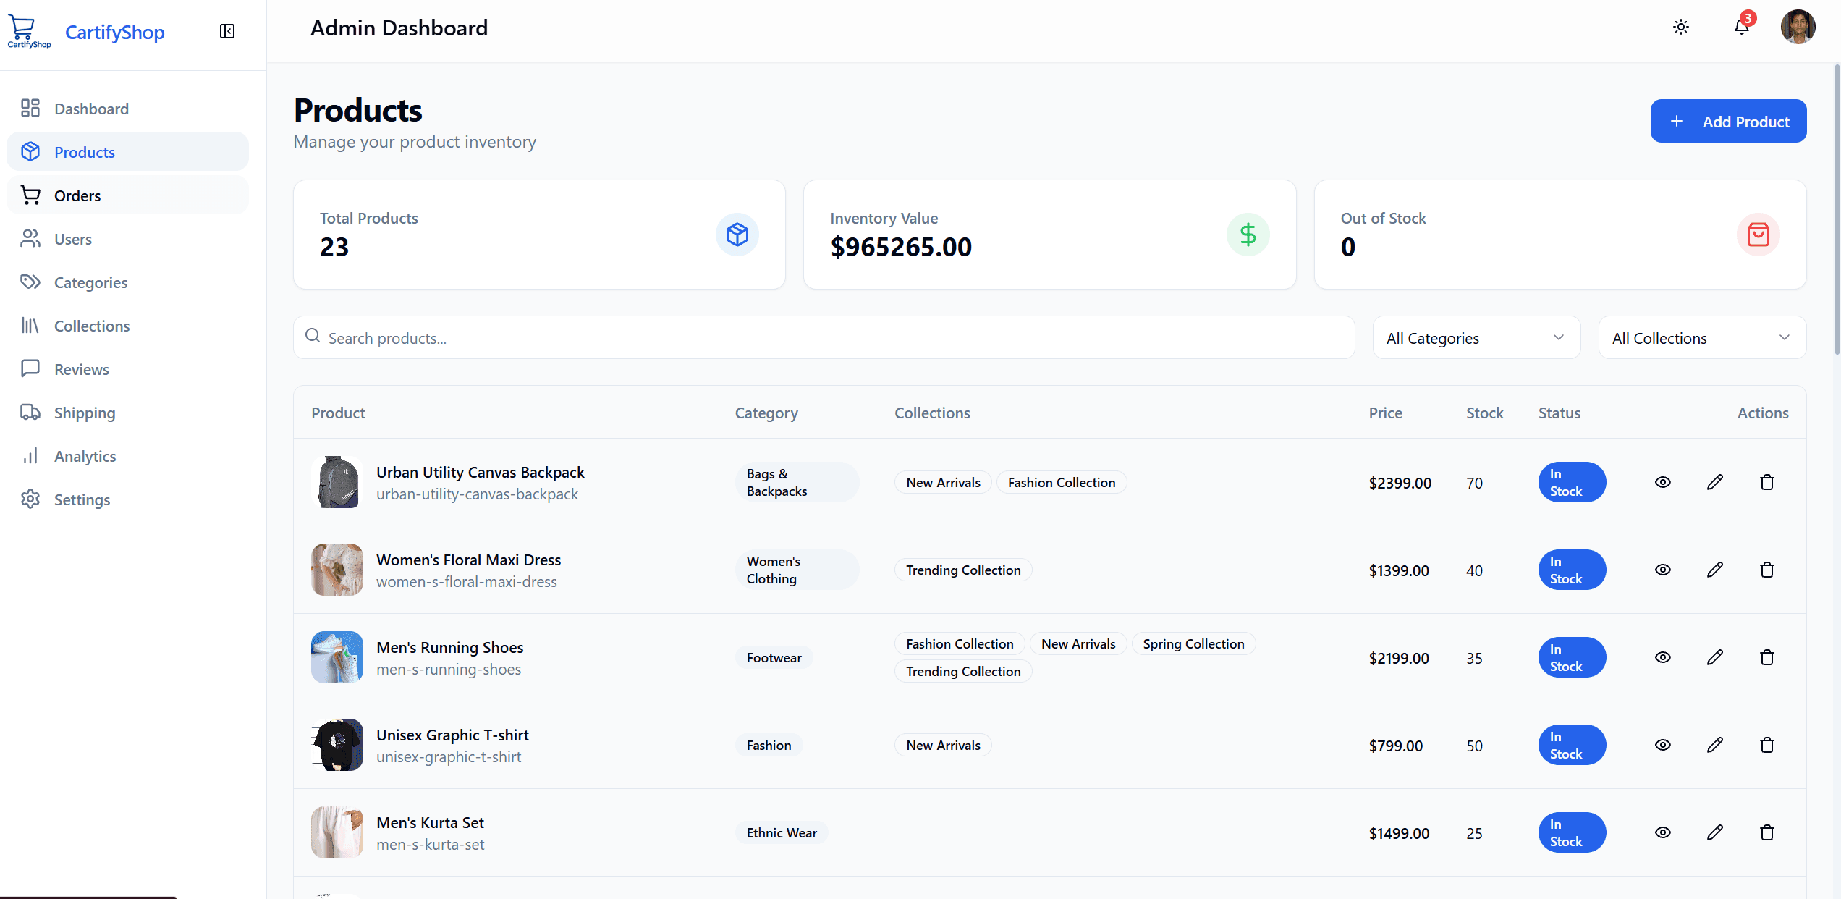Screen dimensions: 1841x899
Task: View the Men's Kurta Set product
Action: click(x=1663, y=832)
